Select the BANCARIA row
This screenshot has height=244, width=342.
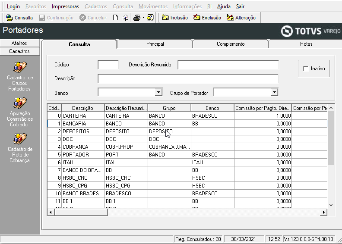[x=187, y=124]
